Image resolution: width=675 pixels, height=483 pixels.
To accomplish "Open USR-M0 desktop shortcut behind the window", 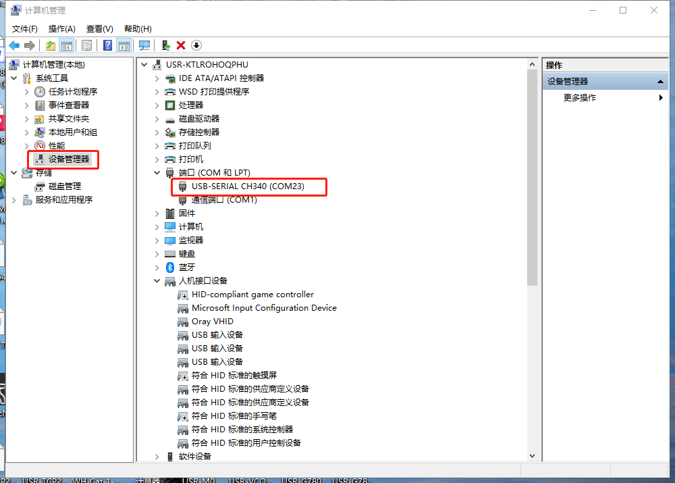I will (x=198, y=480).
